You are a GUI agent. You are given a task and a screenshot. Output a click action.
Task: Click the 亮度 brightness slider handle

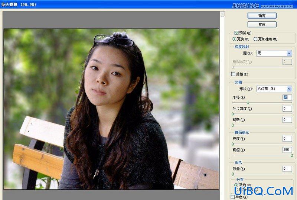pyautogui.click(x=233, y=144)
